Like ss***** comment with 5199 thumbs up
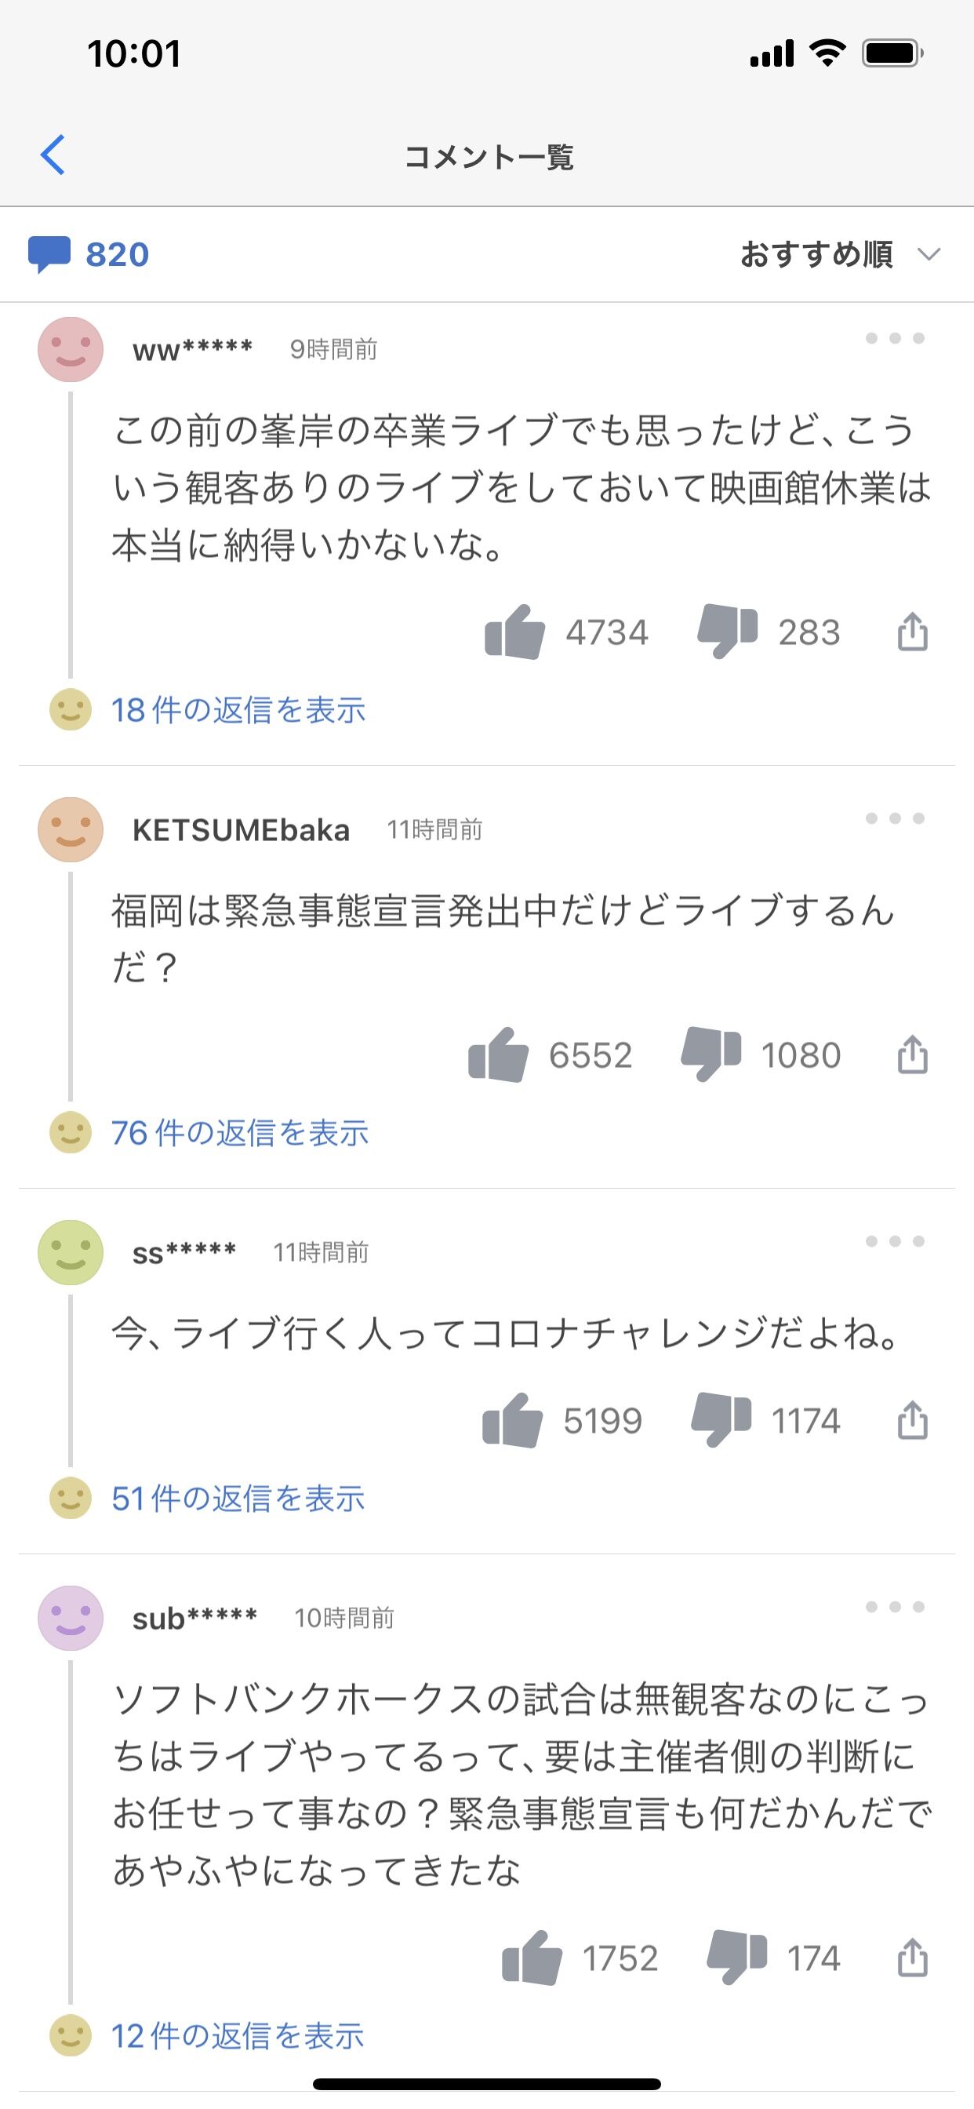The image size is (974, 2109). click(x=512, y=1420)
